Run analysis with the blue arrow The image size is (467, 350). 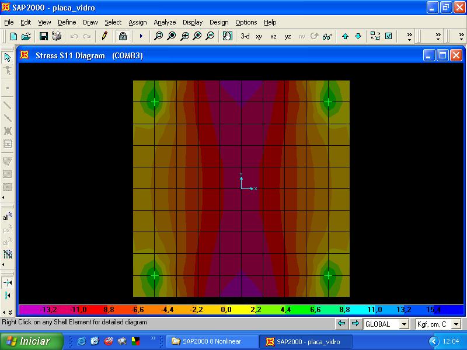click(141, 36)
